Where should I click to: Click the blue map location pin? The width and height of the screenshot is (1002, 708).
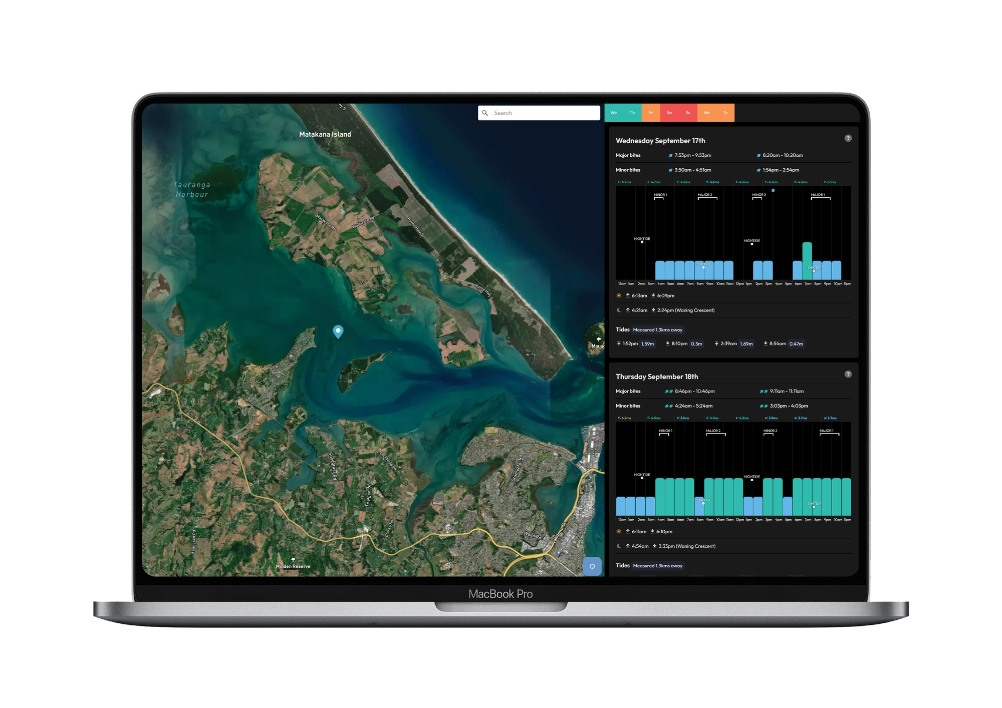(338, 331)
